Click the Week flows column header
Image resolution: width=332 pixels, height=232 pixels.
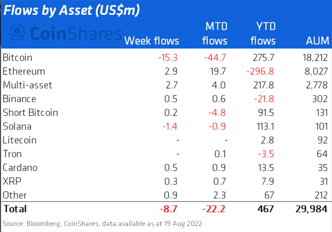click(152, 41)
